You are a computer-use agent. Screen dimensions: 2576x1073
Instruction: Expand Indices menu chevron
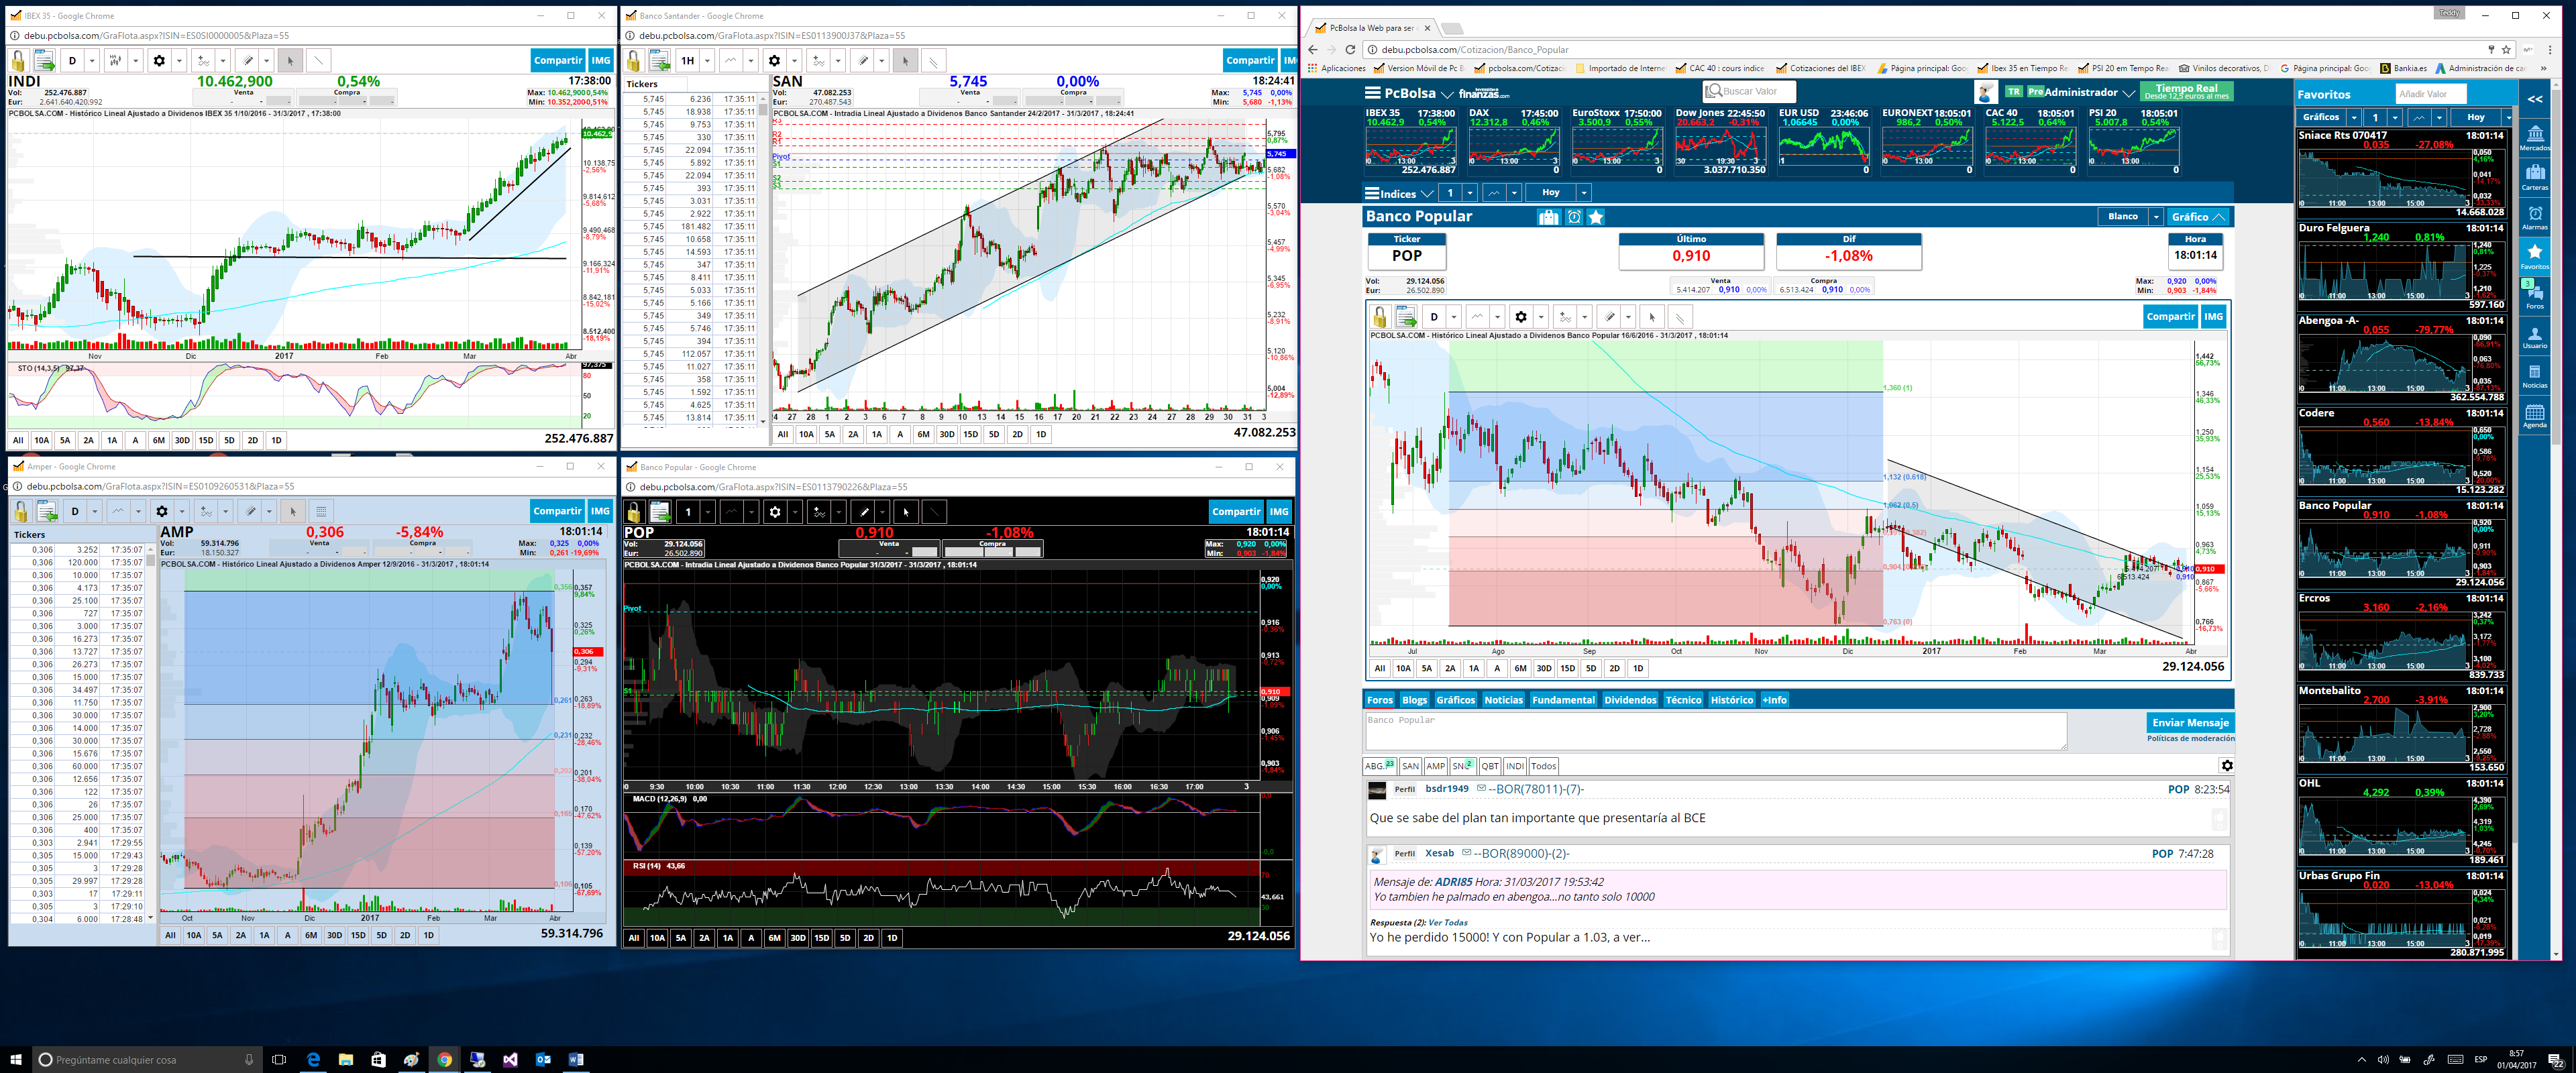(1427, 193)
